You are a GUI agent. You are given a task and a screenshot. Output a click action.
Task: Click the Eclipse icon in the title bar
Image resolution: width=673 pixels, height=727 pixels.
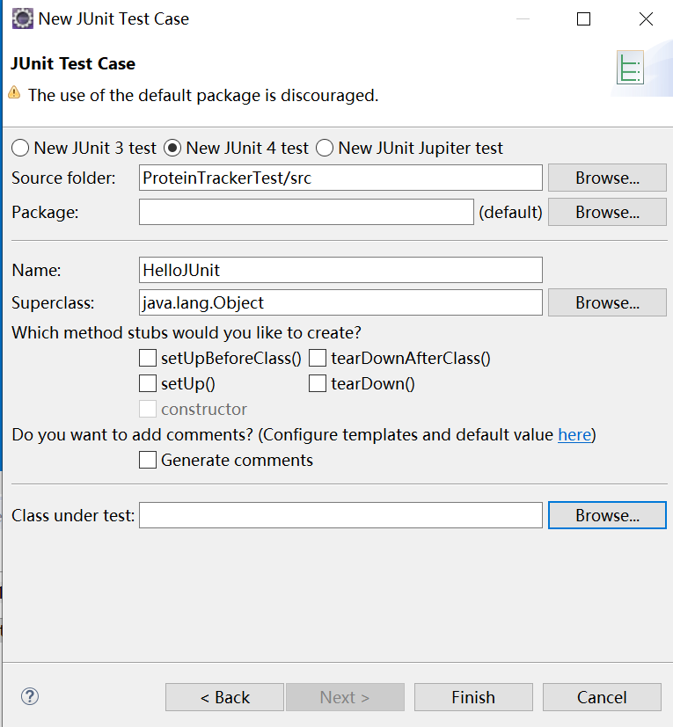[x=22, y=18]
